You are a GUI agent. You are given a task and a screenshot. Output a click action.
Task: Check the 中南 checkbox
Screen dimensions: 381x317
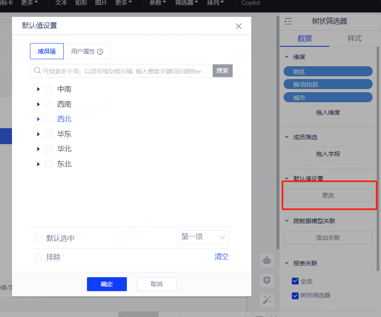pos(48,89)
